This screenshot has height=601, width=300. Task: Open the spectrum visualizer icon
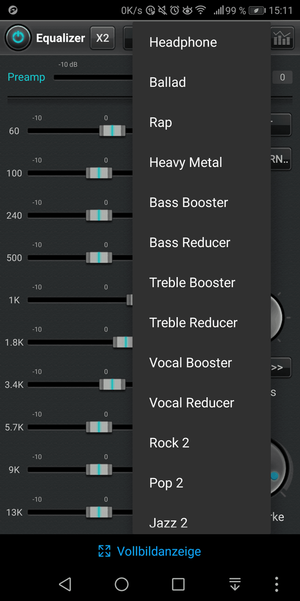[x=282, y=38]
